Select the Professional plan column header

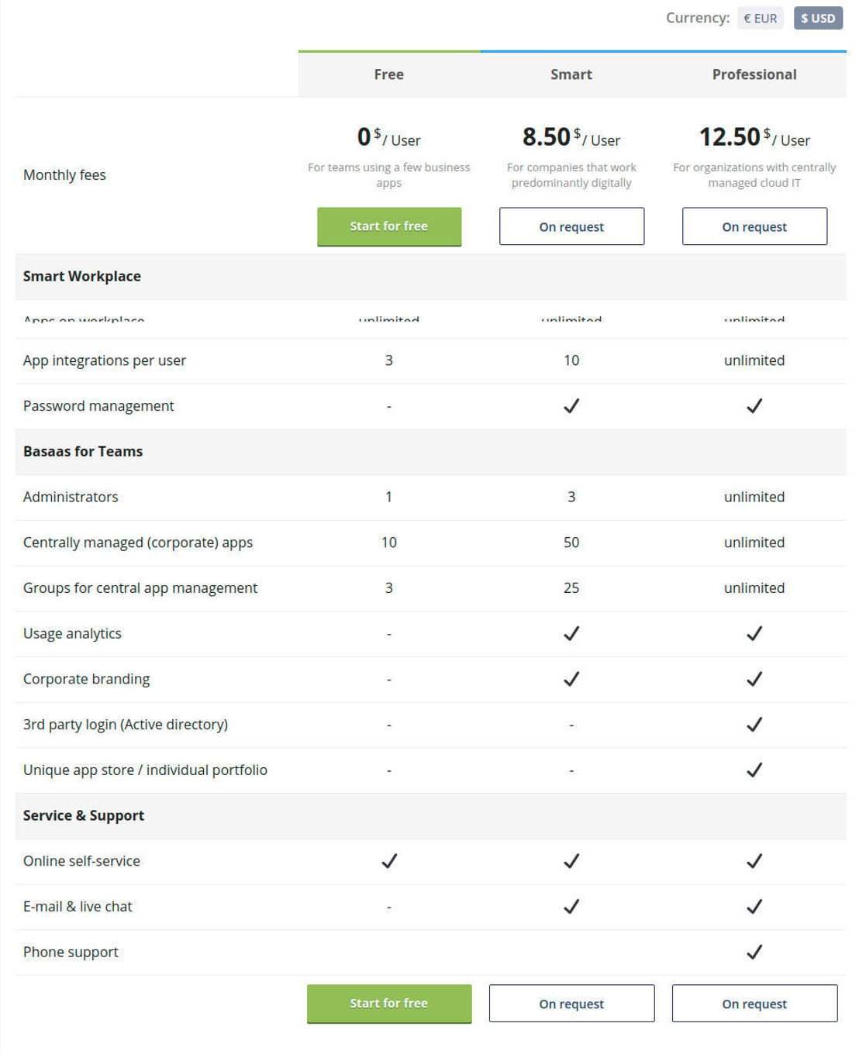pos(754,74)
